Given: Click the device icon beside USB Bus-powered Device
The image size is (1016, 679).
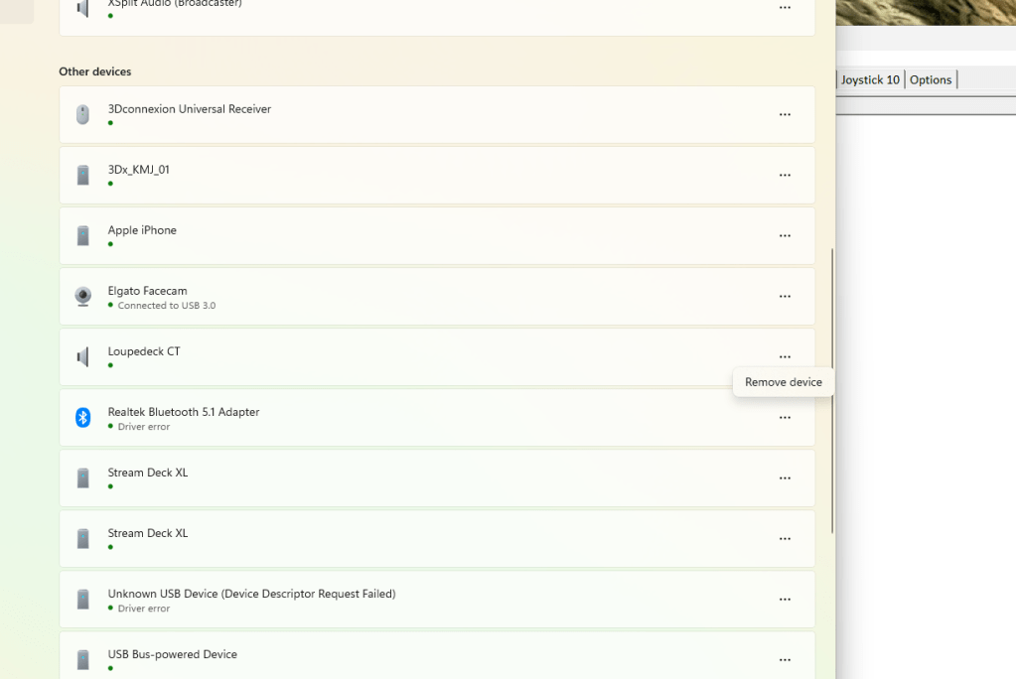Looking at the screenshot, I should [x=83, y=659].
